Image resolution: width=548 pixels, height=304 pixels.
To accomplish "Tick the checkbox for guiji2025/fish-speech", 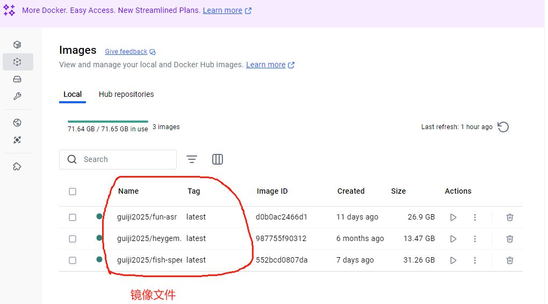I will coord(73,260).
